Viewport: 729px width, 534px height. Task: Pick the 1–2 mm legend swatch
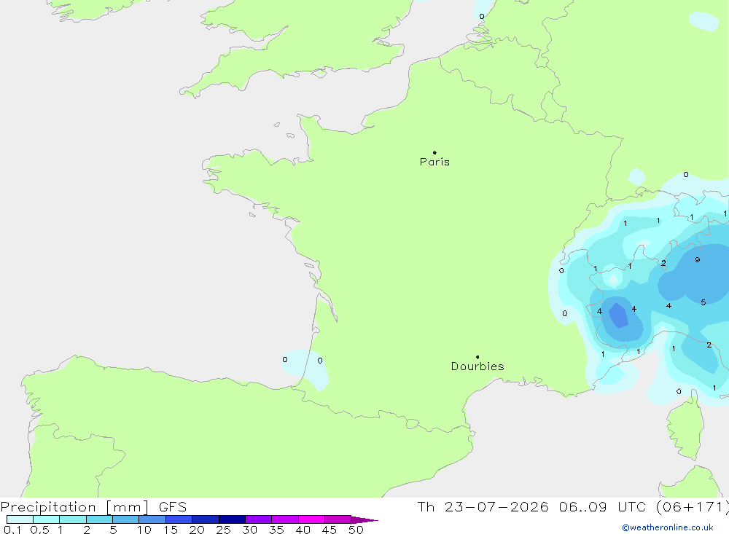(72, 519)
